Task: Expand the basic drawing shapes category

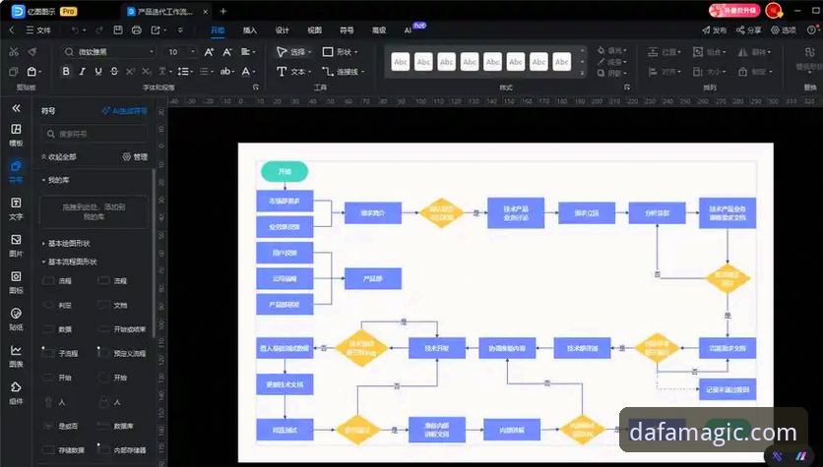Action: (67, 243)
